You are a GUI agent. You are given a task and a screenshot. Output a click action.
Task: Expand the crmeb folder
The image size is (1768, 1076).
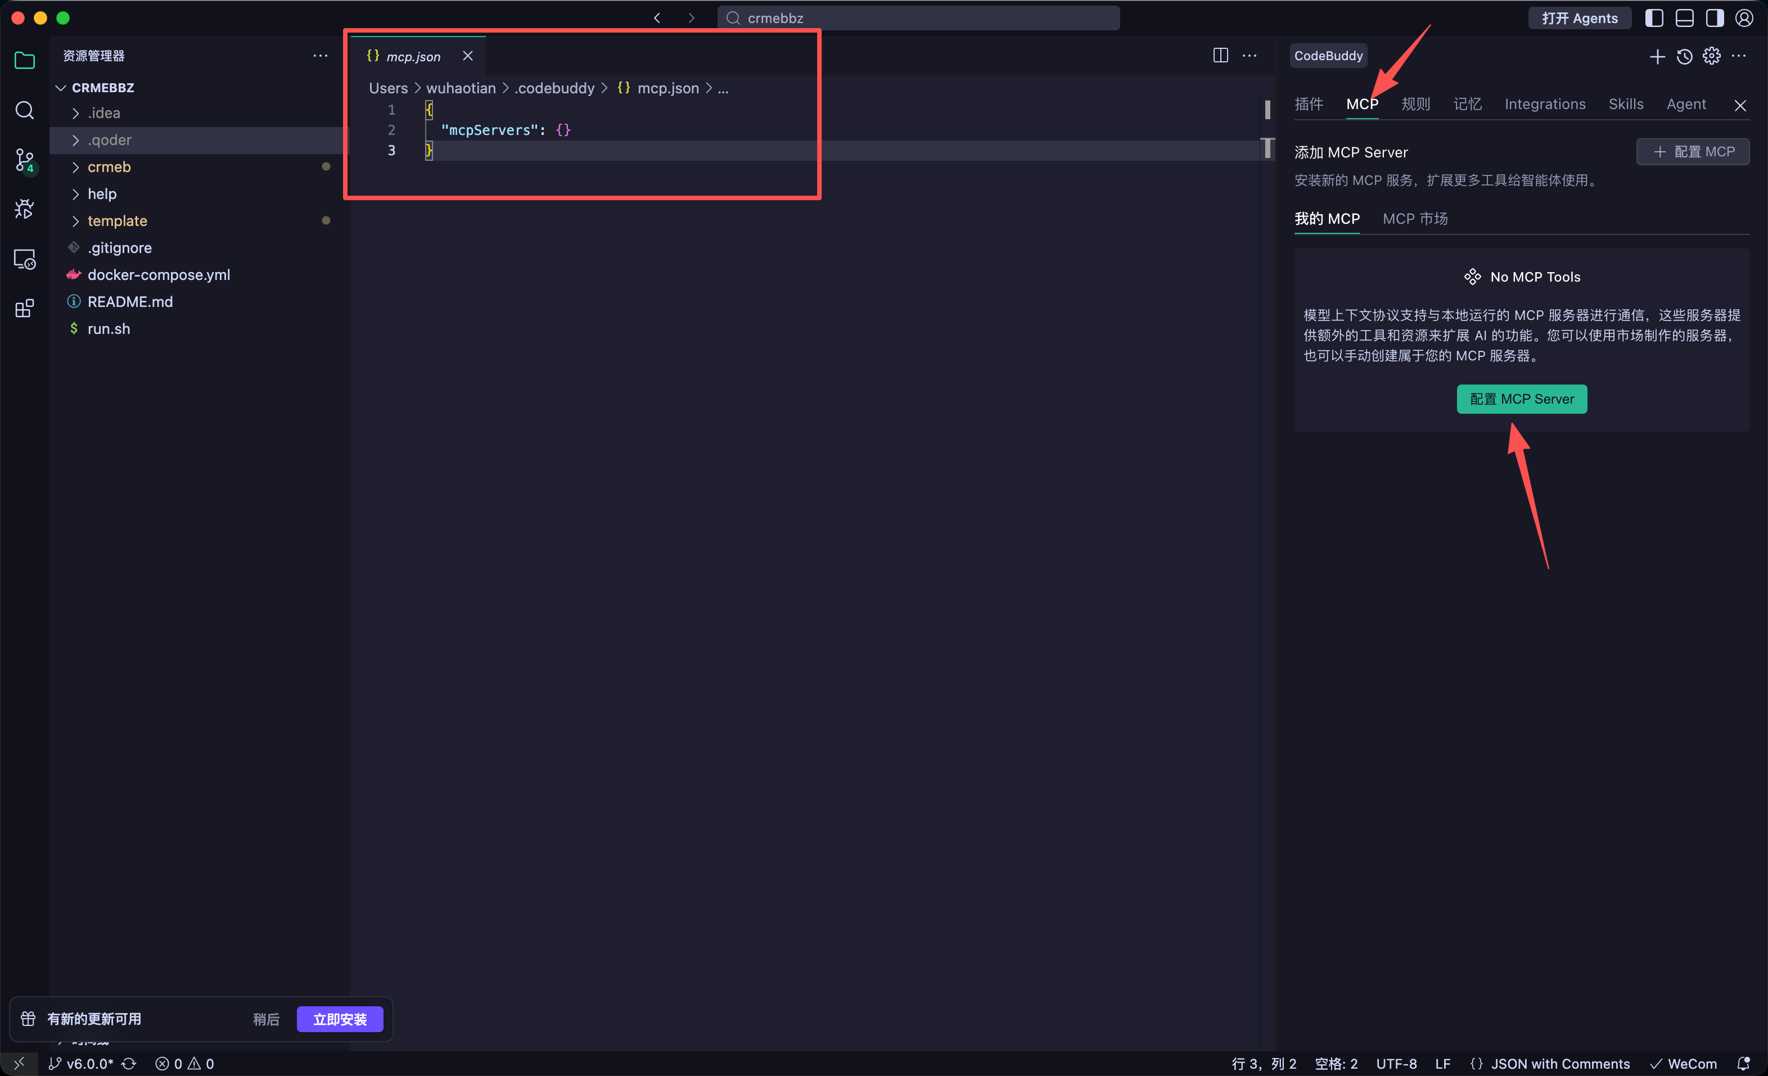coord(109,166)
